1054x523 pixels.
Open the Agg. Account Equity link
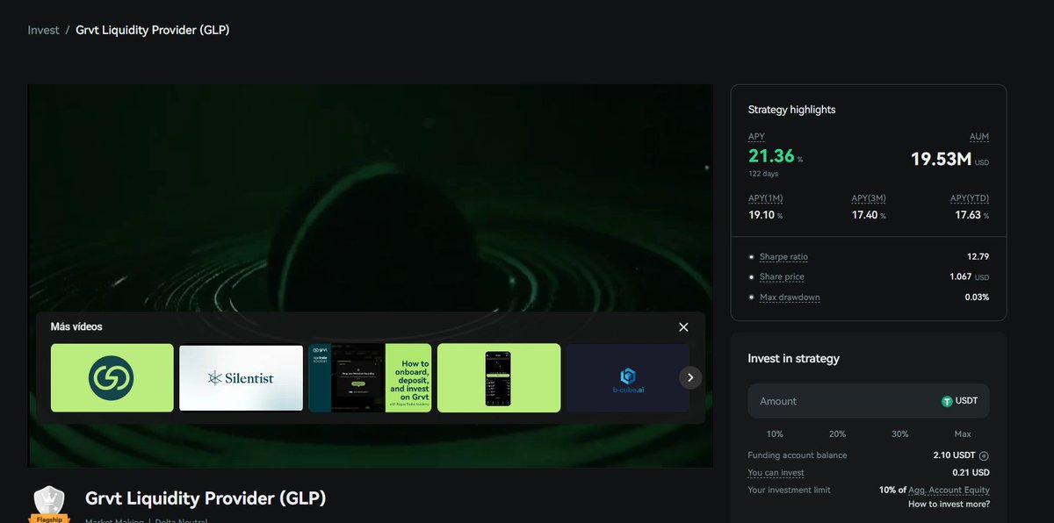tap(949, 490)
